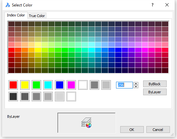Select the red standard color swatch
Image resolution: width=177 pixels, height=139 pixels.
13,85
